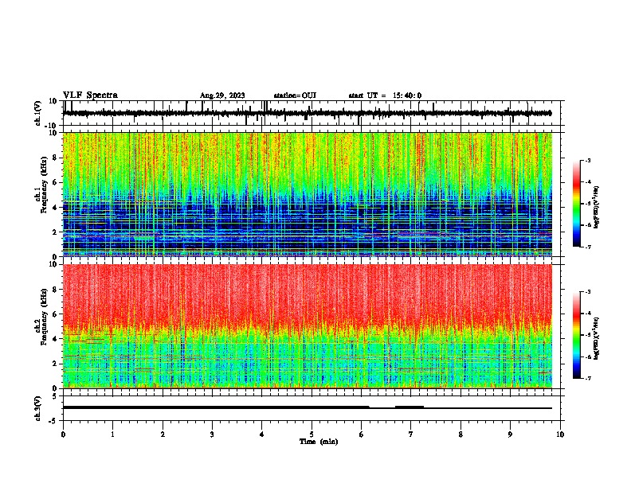This screenshot has width=631, height=487.
Task: Click ch.2 frequency tick label "8"
Action: pos(55,290)
